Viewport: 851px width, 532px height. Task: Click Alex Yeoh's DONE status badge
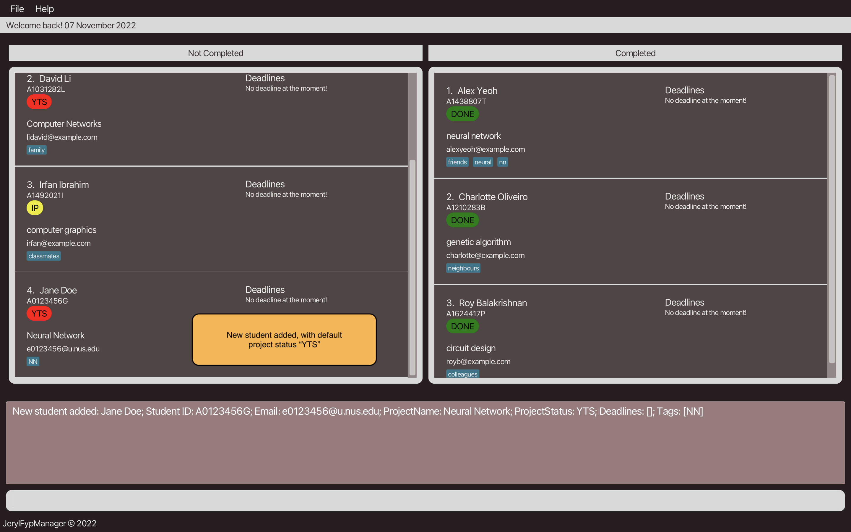coord(462,114)
